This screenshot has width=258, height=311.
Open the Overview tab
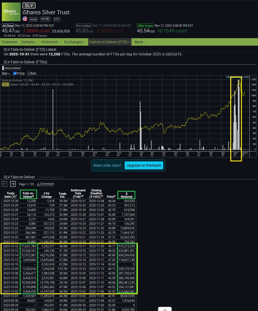tap(10, 42)
